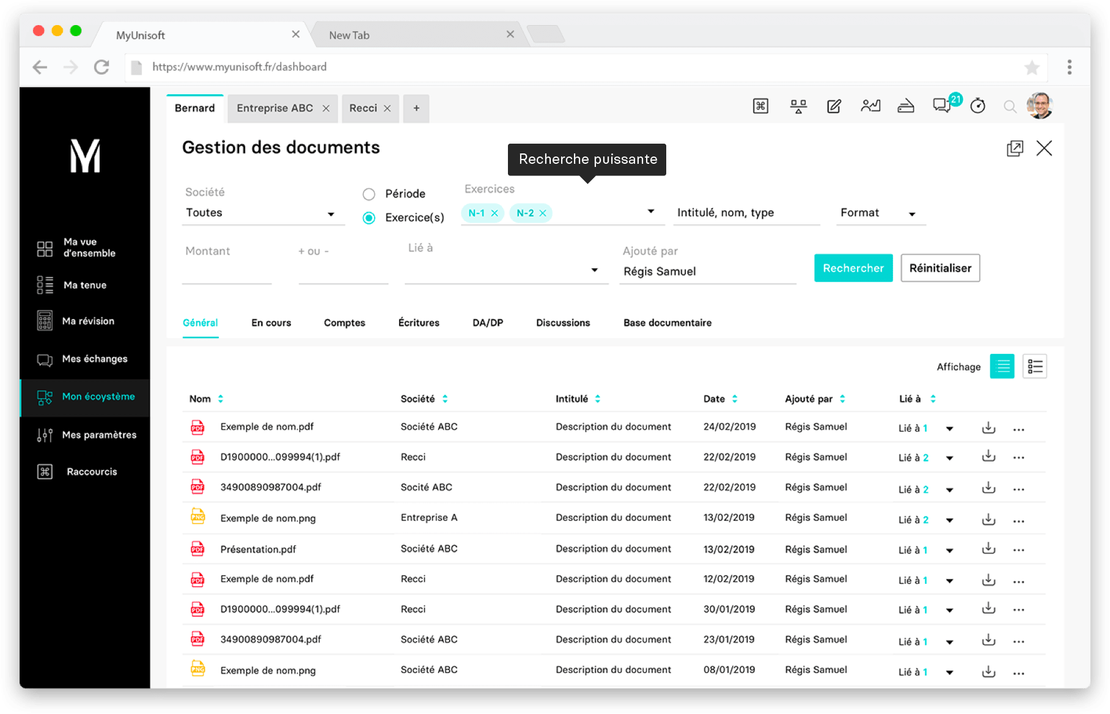Expand Lié à 1 for Présentation.pdf
This screenshot has height=714, width=1110.
pos(949,551)
